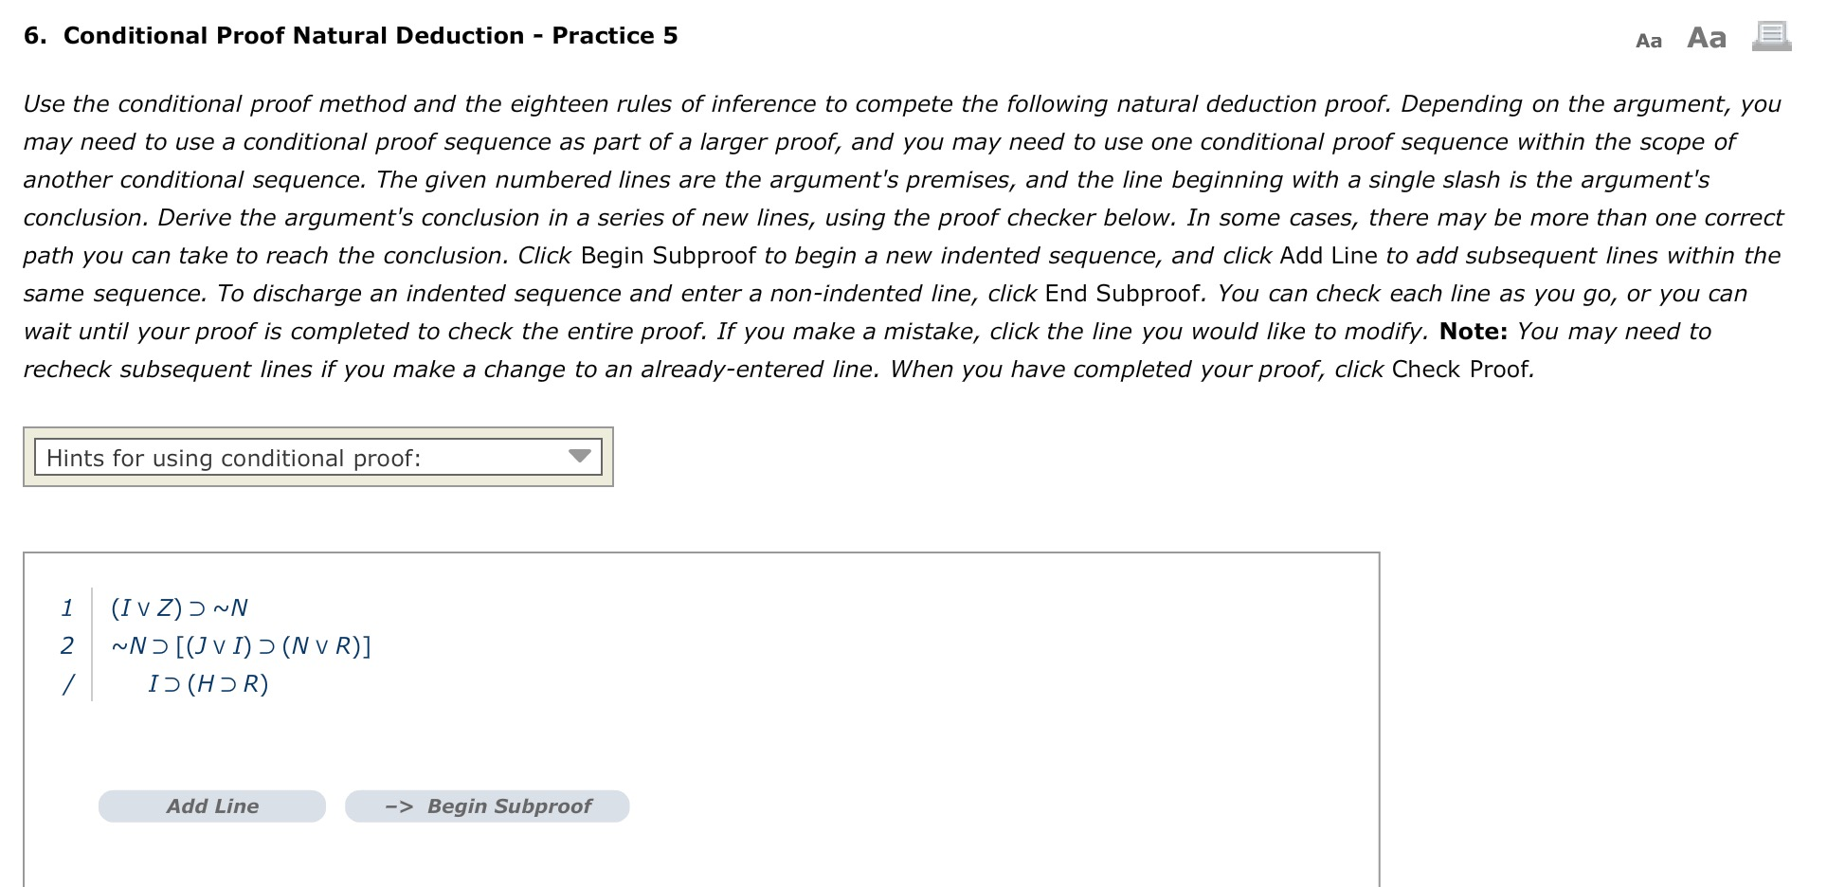Click the arrow icon inside Begin Subproof
This screenshot has height=887, width=1827.
click(399, 806)
